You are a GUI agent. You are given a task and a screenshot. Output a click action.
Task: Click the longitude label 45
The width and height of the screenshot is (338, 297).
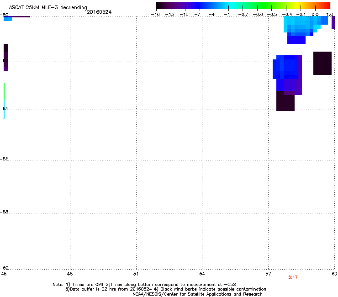[x=4, y=274]
